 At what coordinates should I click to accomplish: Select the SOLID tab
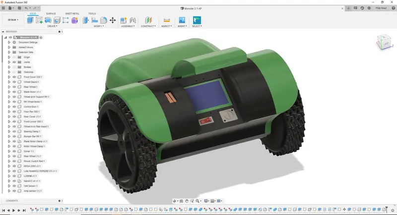33,14
